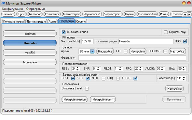Enable Отправка E-mail checkbox
Image resolution: width=192 pixels, height=120 pixels.
87,88
